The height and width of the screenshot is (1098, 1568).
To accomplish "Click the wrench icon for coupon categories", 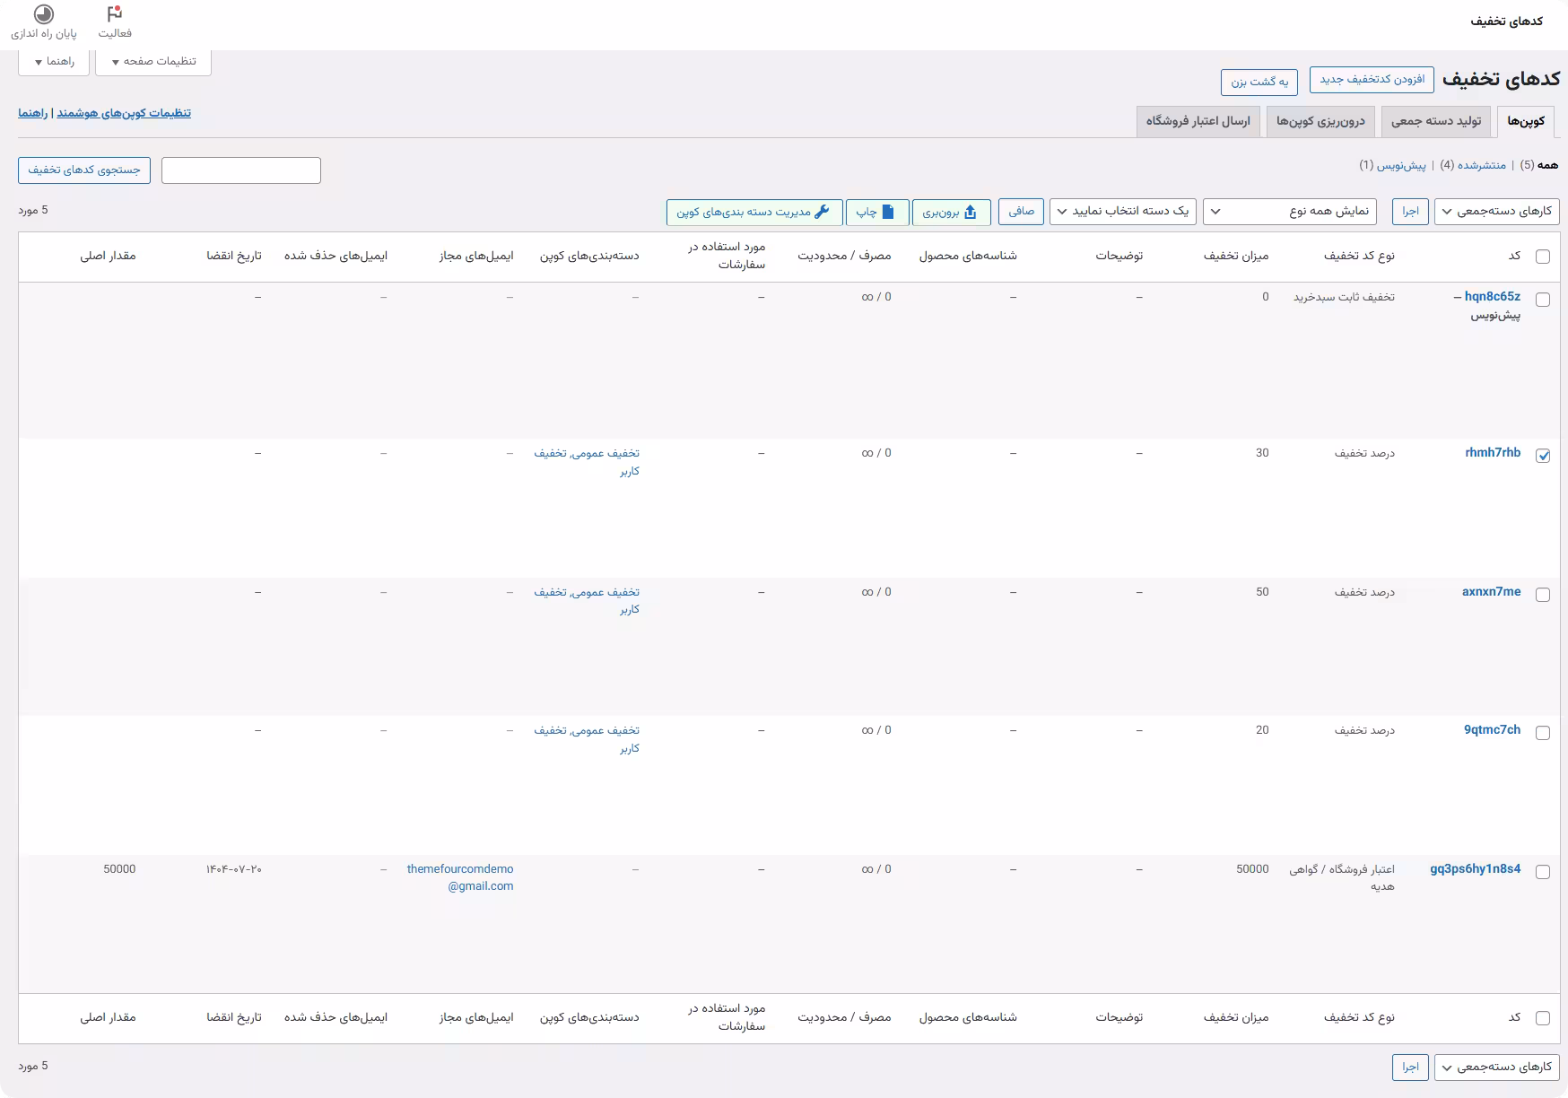I will (822, 213).
